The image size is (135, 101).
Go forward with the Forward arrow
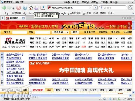click(x=9, y=8)
